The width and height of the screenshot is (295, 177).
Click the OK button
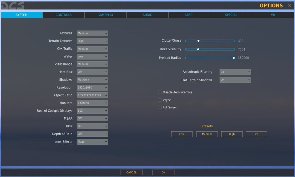pos(163,172)
